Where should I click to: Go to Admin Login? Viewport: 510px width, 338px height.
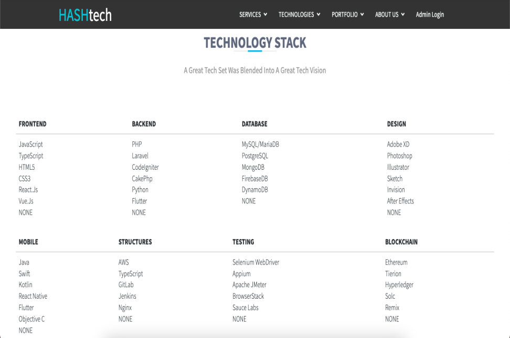[x=430, y=15]
